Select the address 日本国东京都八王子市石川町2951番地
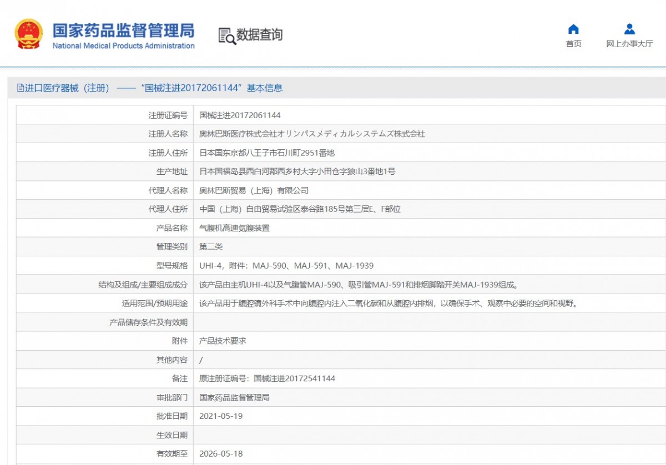This screenshot has width=666, height=465. click(267, 153)
